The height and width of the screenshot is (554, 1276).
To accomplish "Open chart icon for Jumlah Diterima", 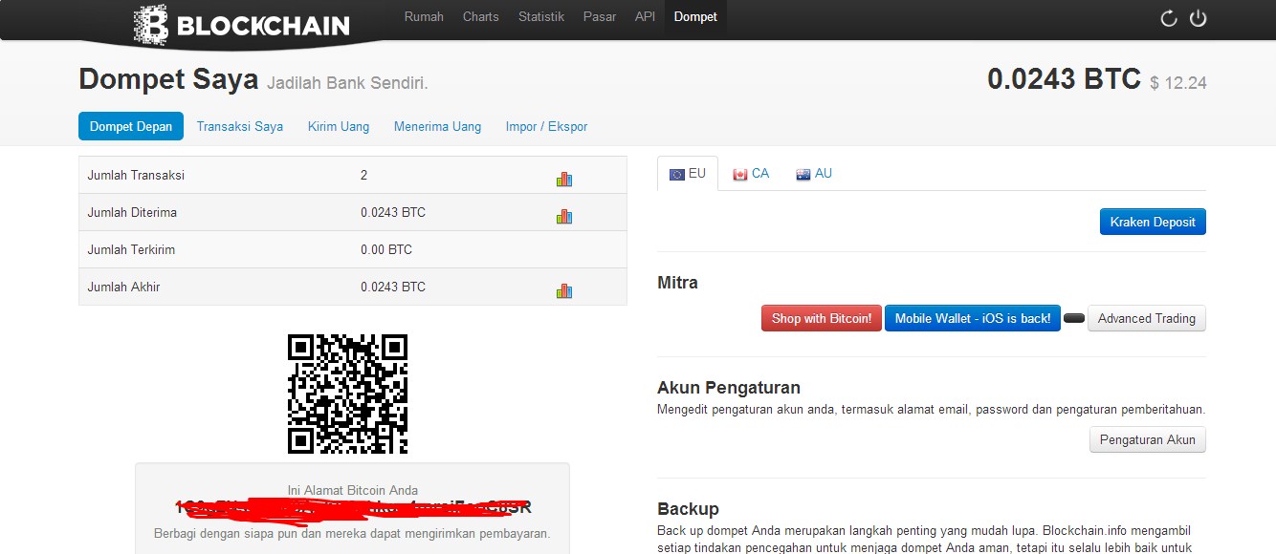I will point(564,216).
